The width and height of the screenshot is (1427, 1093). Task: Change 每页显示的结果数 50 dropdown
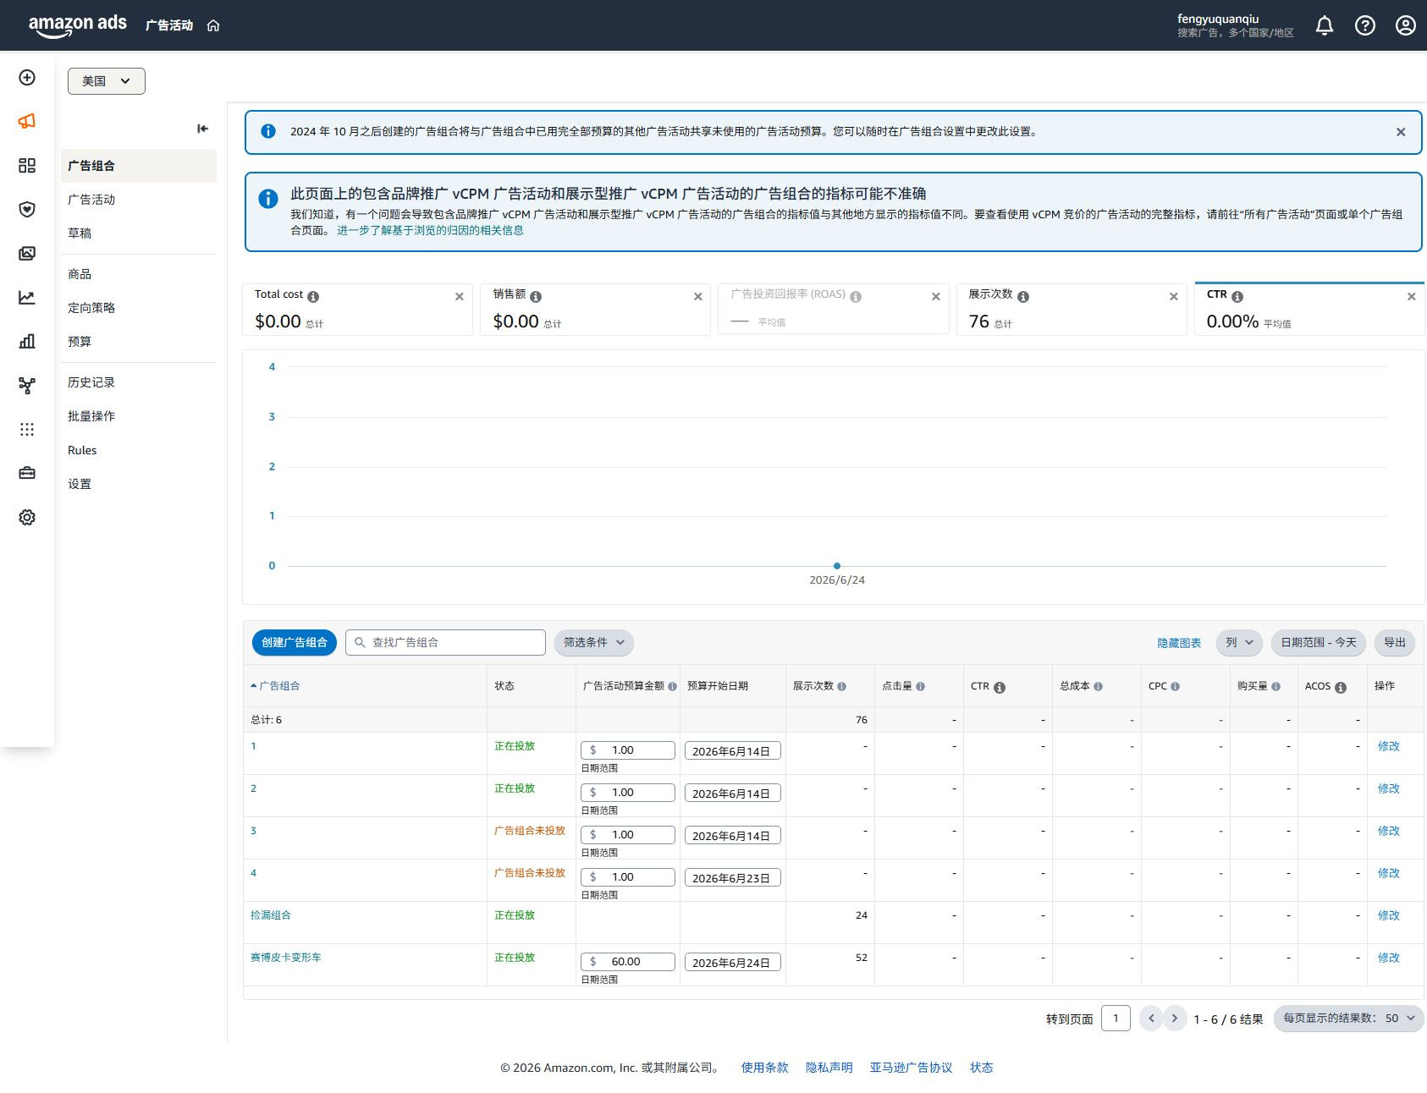[1349, 1018]
